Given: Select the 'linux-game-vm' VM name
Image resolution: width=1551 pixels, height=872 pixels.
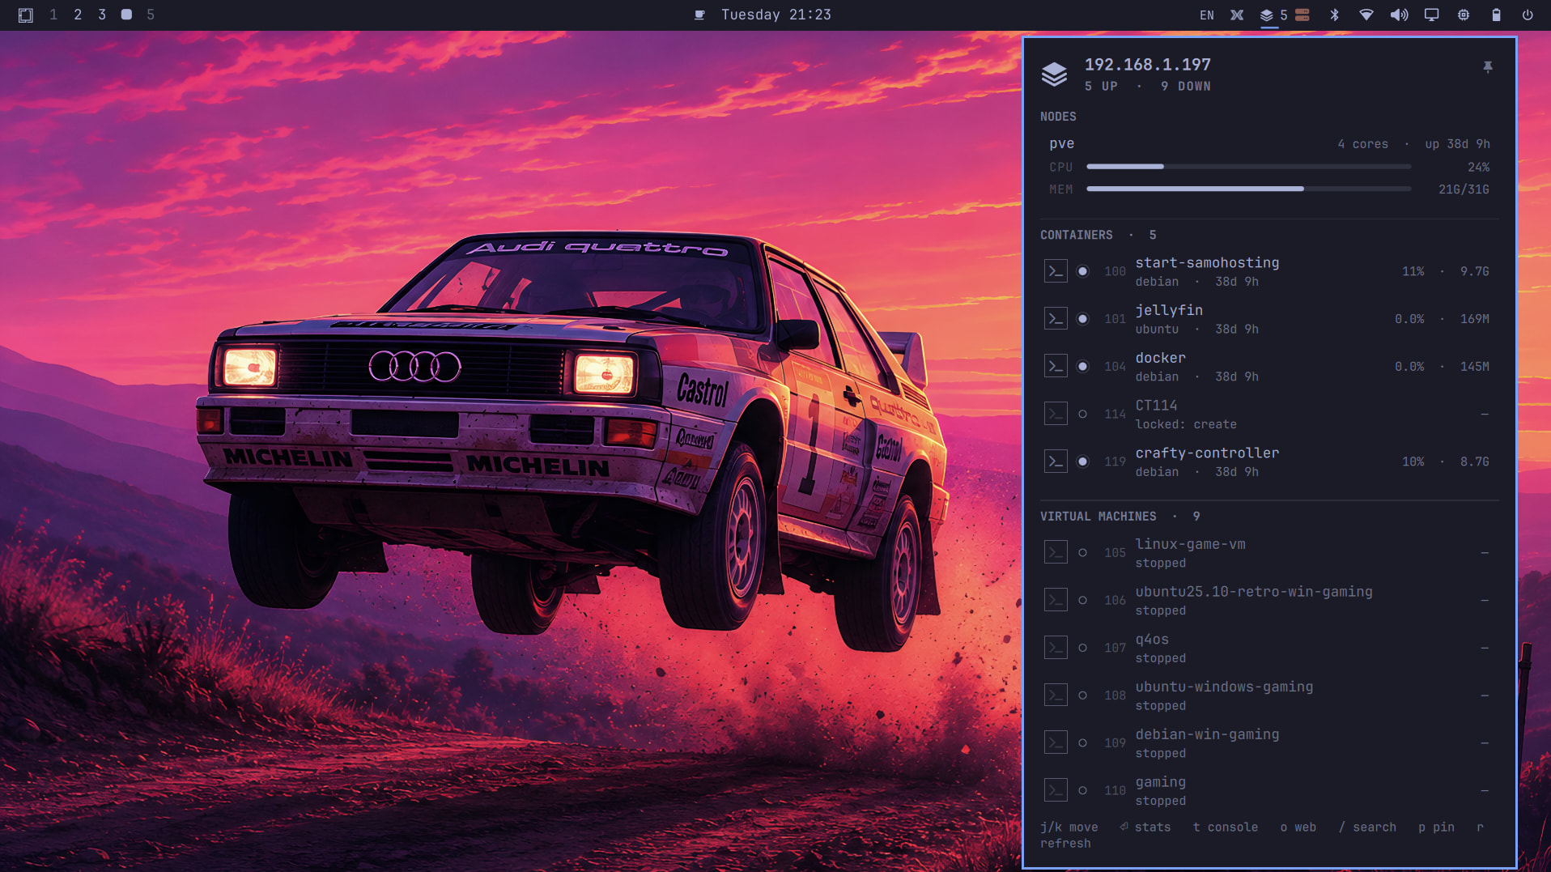Looking at the screenshot, I should click(1190, 545).
